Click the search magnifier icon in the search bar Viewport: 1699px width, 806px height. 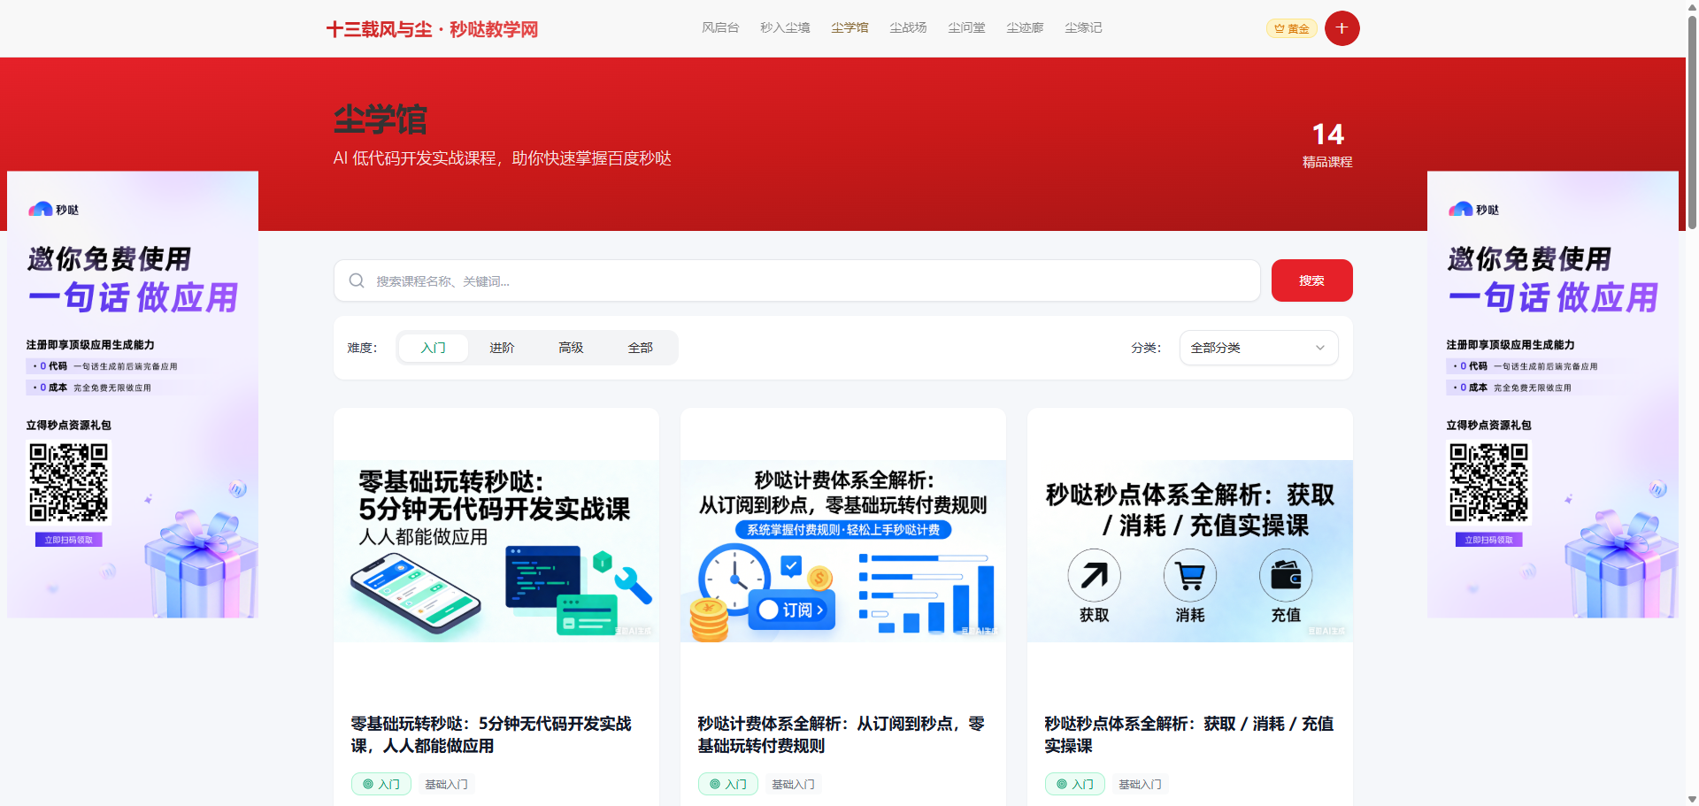coord(357,280)
